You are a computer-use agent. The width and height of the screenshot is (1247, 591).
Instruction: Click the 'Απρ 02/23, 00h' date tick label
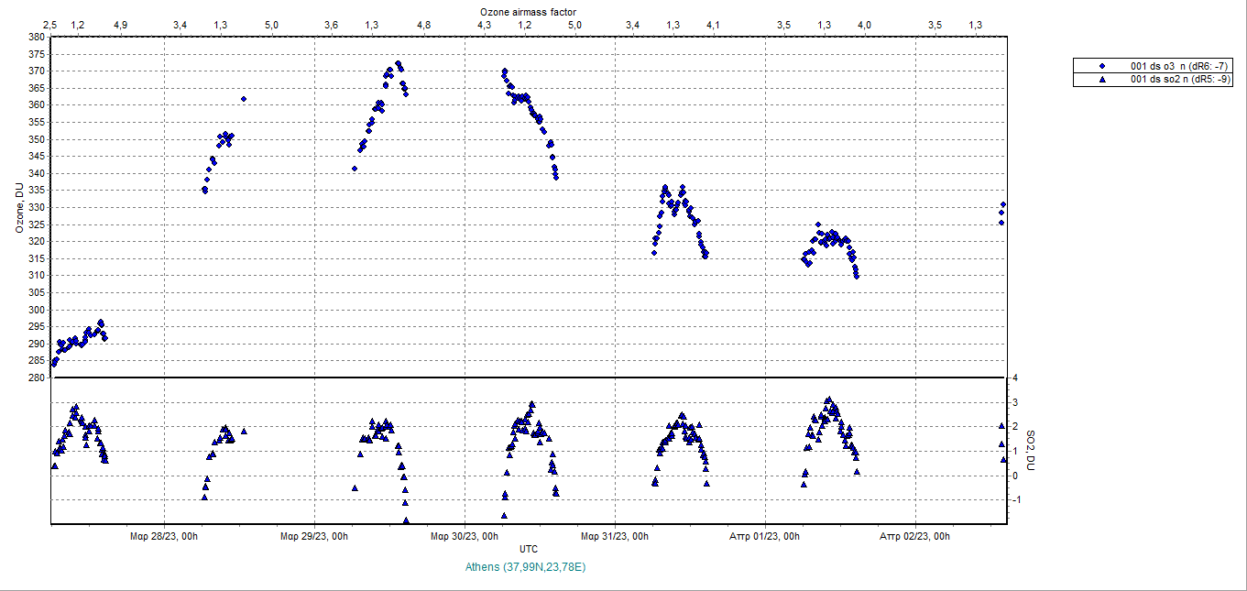[x=915, y=536]
